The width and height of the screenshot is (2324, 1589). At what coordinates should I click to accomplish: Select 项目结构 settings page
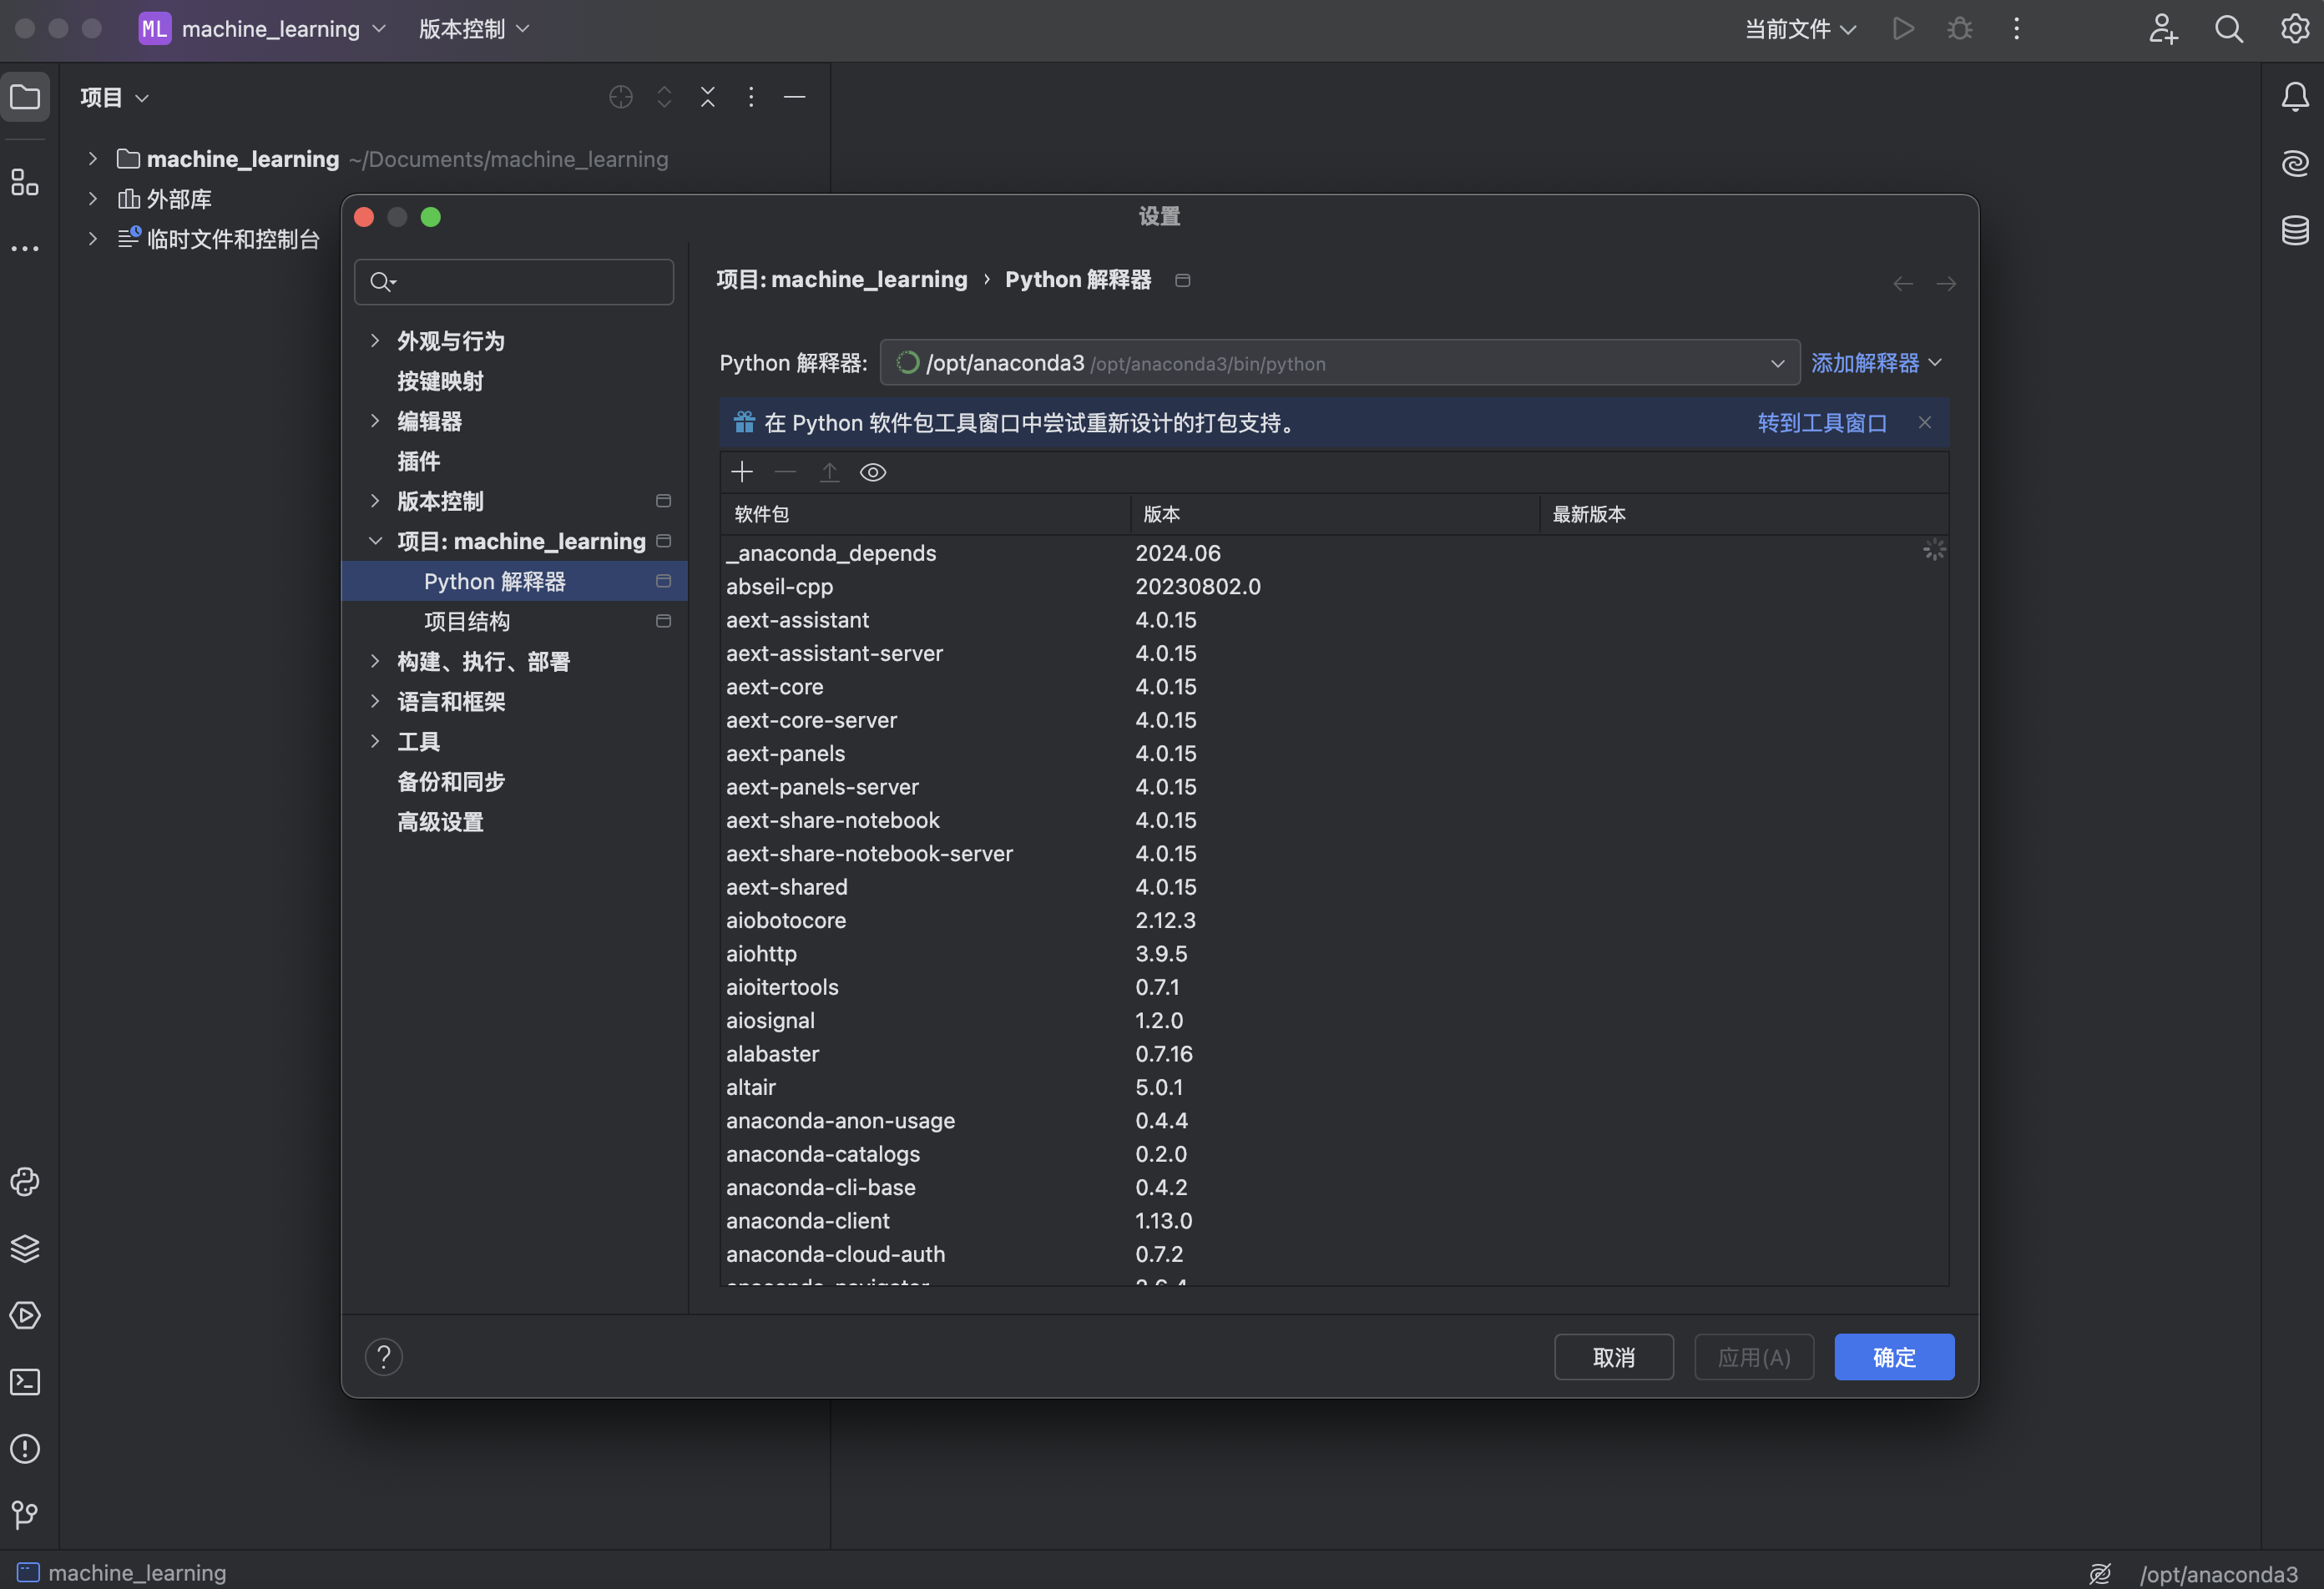point(467,621)
